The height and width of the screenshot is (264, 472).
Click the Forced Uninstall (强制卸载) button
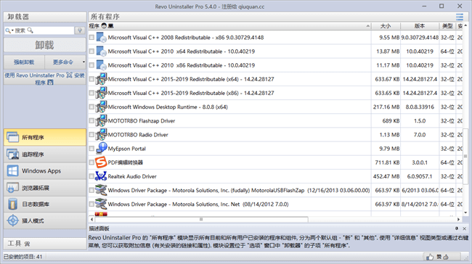(24, 62)
